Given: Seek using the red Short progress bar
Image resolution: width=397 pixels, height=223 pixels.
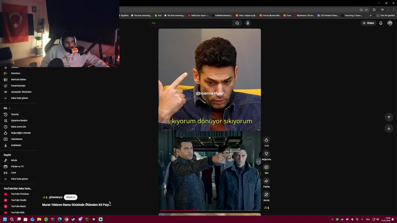Looking at the screenshot, I should 210,210.
